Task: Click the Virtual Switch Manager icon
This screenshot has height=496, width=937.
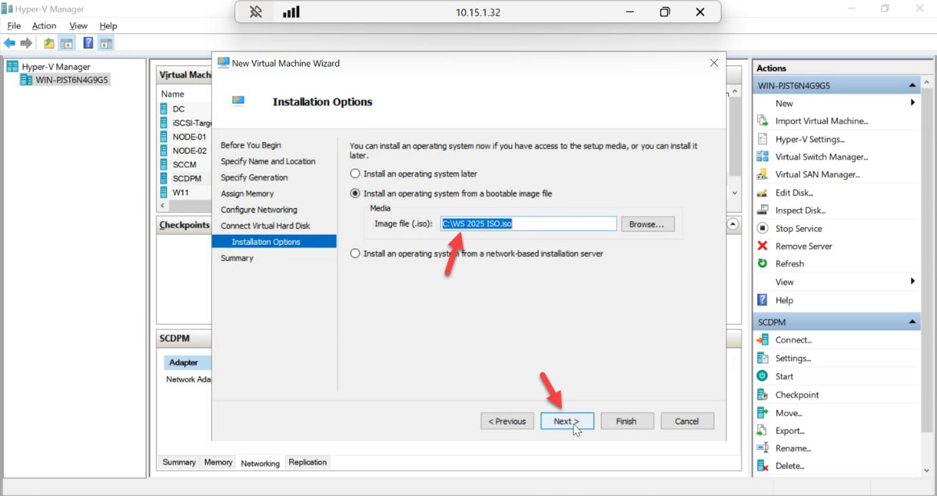Action: pos(763,157)
